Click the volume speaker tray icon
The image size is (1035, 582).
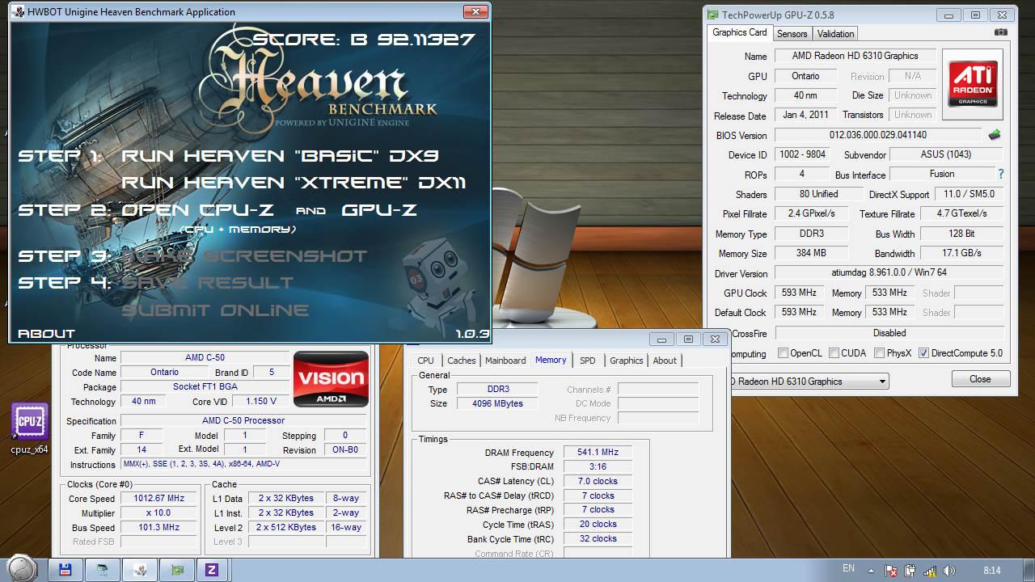(x=948, y=570)
